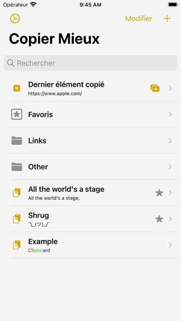This screenshot has width=181, height=321.
Task: Open the Other folder chevron
Action: pyautogui.click(x=170, y=166)
